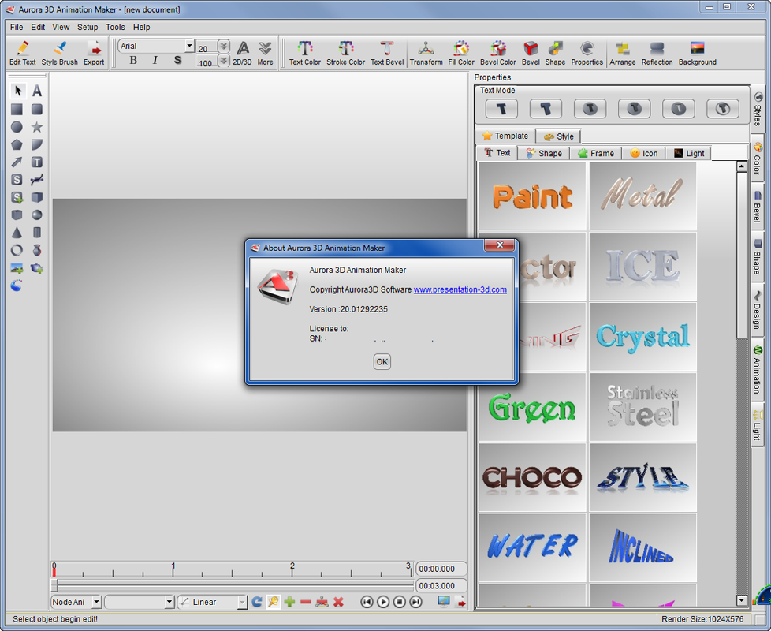Select the ring (torus) shape tool
Viewport: 771px width, 631px height.
click(x=17, y=250)
